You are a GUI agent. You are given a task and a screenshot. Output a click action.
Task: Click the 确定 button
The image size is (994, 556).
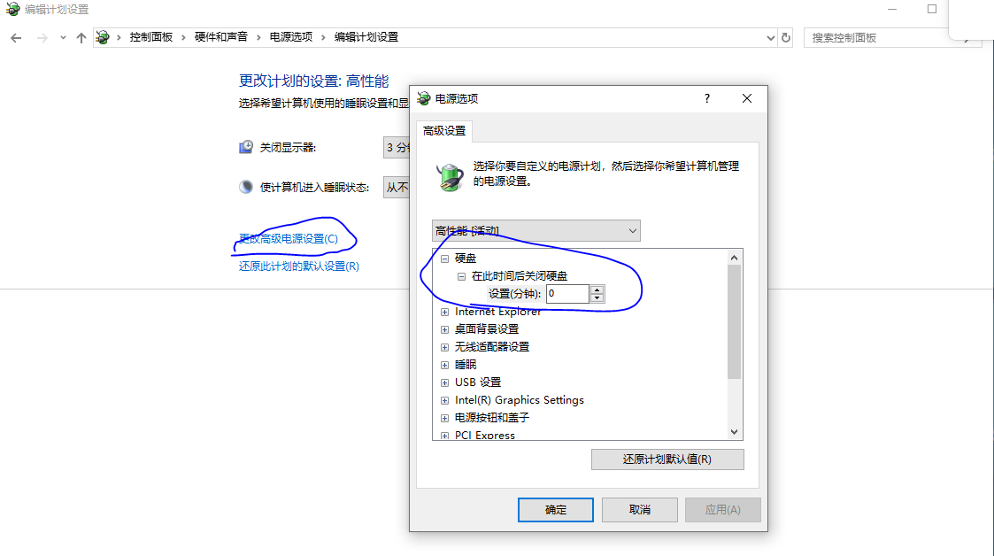(x=555, y=510)
